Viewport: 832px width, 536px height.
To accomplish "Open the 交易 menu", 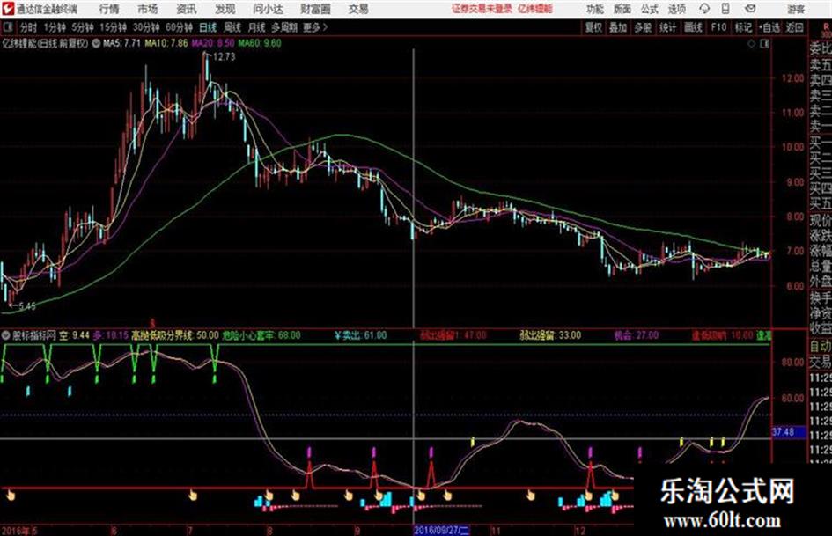I will coord(358,9).
